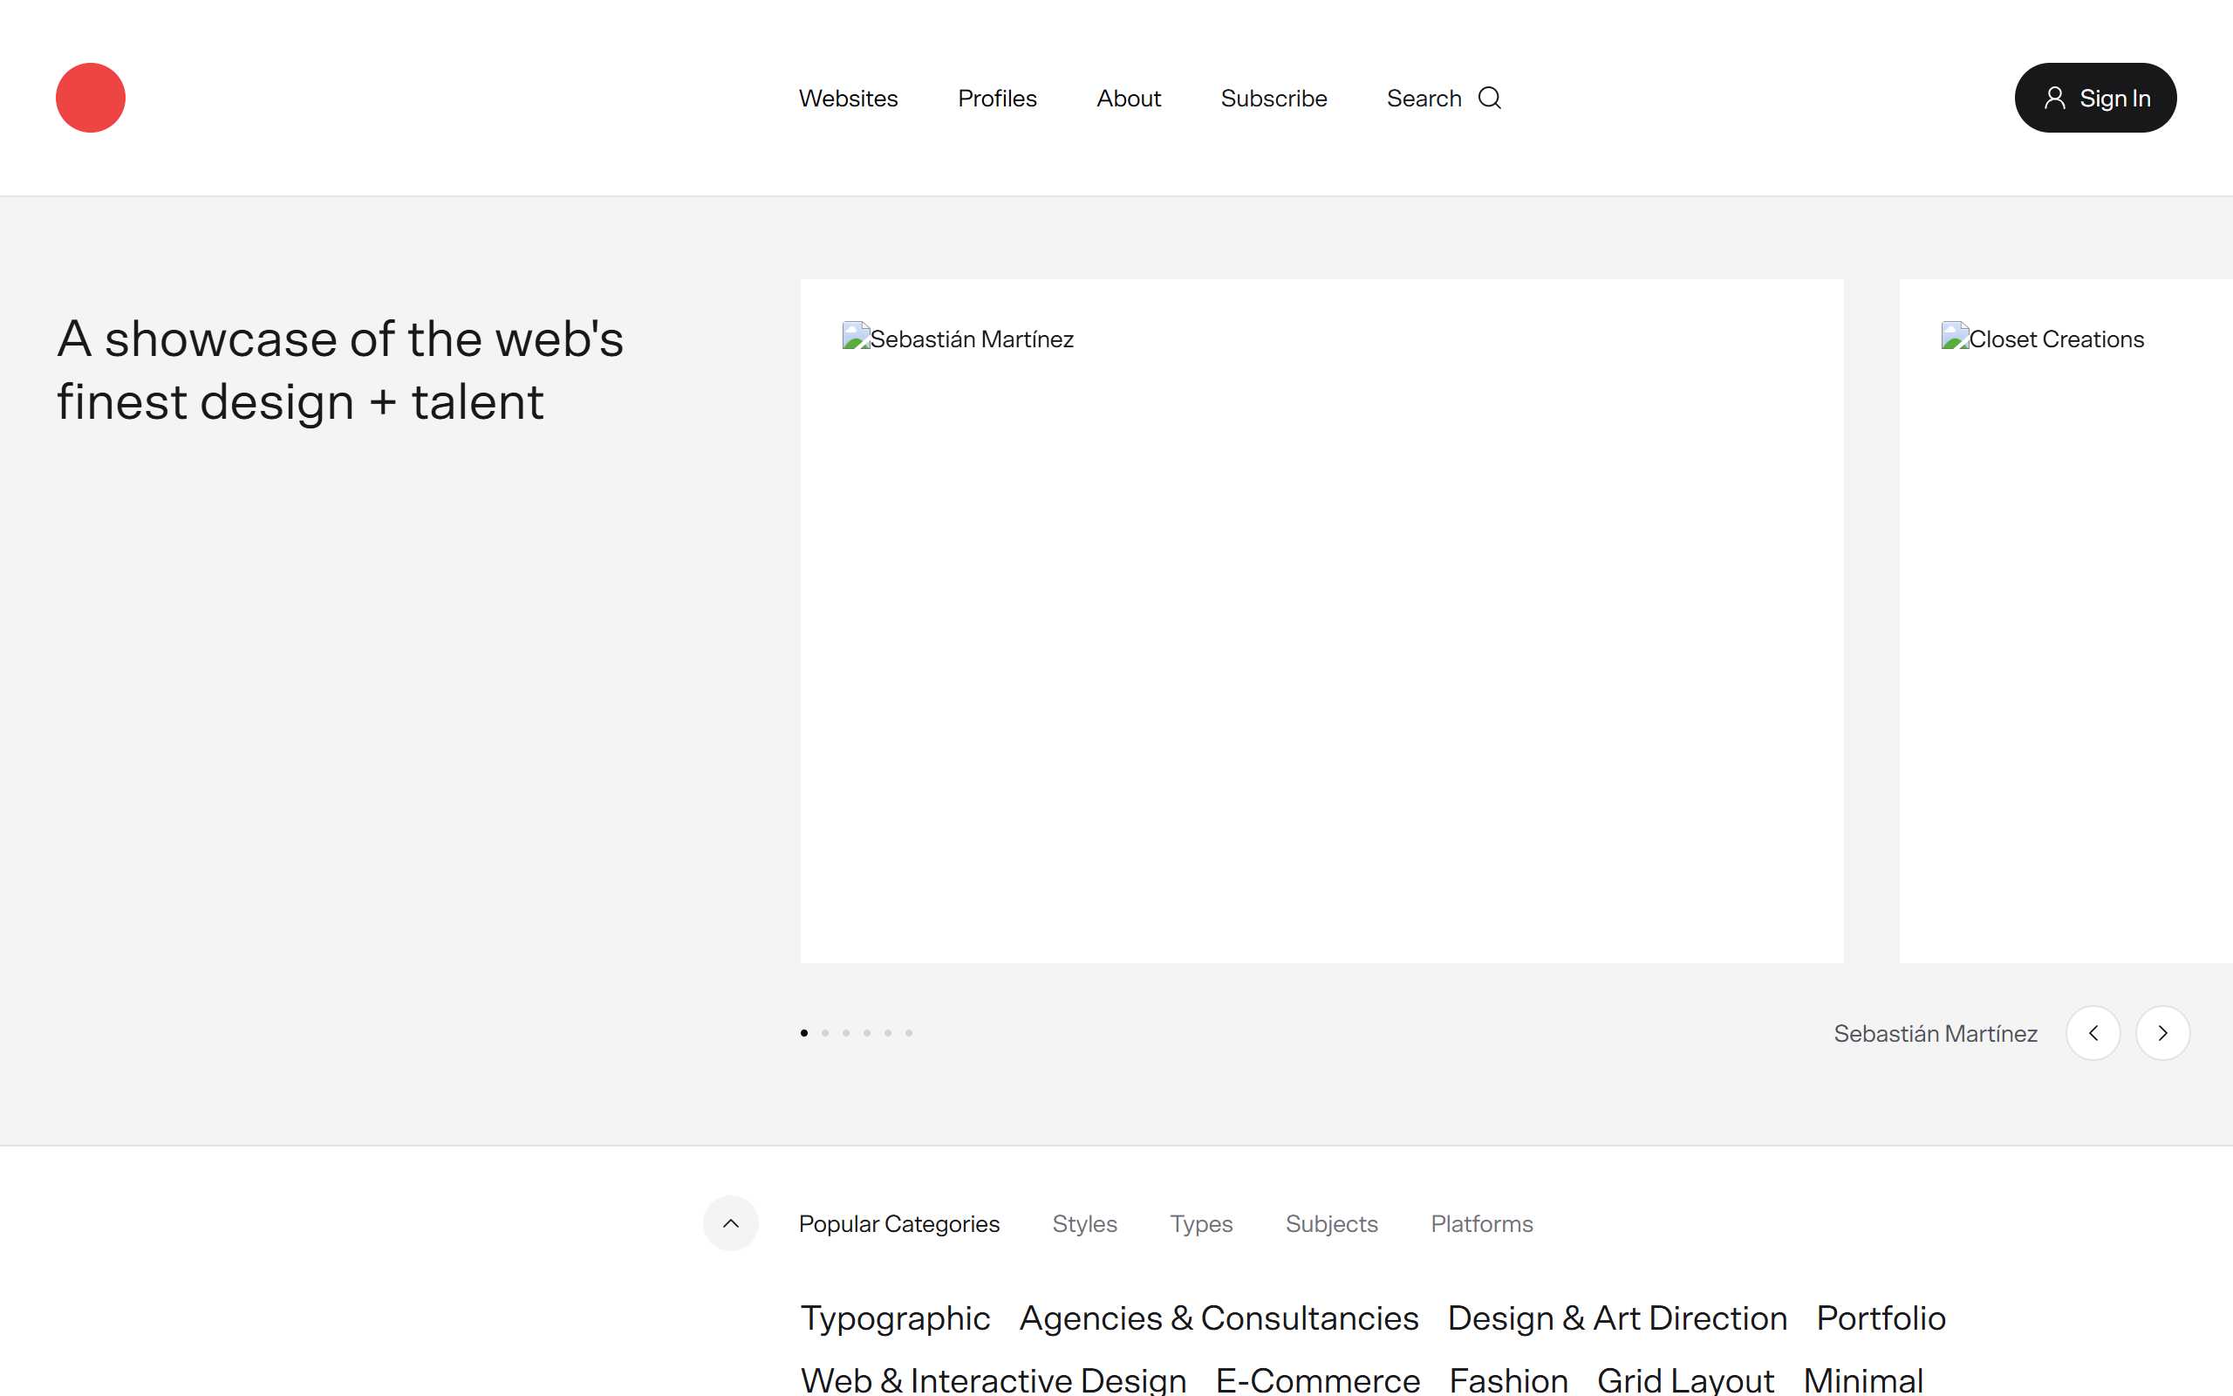Click the red circle site logo
This screenshot has width=2233, height=1396.
91,98
